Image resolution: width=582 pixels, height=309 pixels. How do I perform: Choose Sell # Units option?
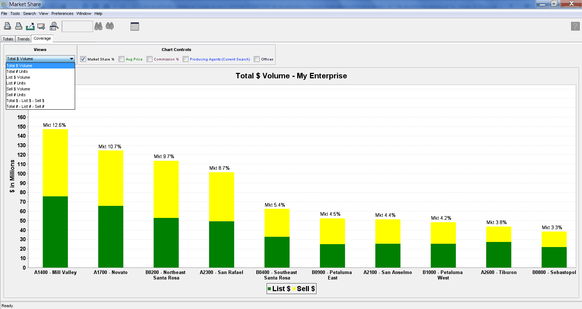[x=40, y=95]
